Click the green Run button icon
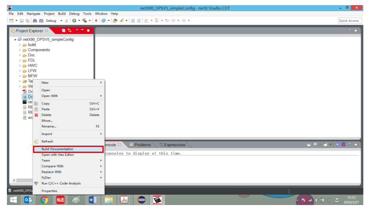The image size is (367, 211). pos(74,21)
